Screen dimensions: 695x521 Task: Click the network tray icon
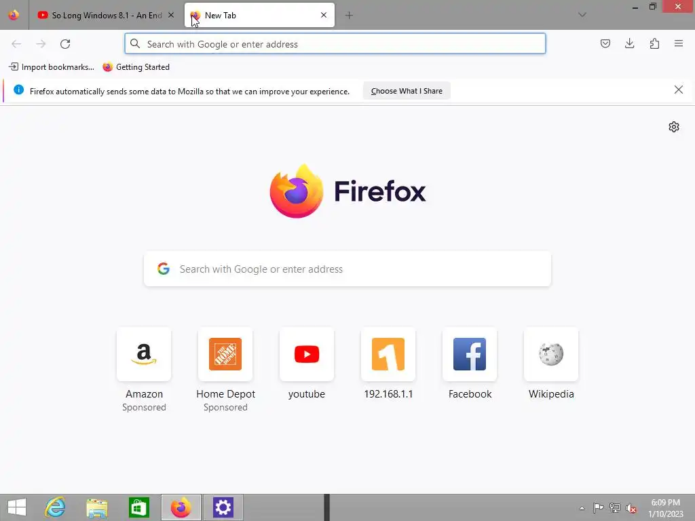[615, 507]
